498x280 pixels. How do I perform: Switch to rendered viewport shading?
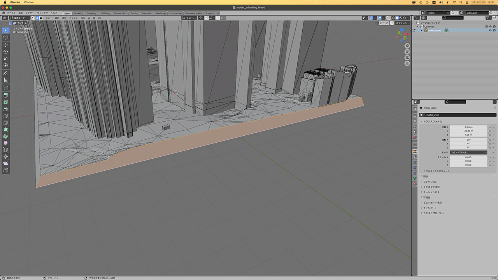[x=404, y=18]
